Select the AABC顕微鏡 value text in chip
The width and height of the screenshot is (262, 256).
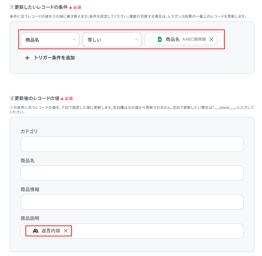point(194,39)
